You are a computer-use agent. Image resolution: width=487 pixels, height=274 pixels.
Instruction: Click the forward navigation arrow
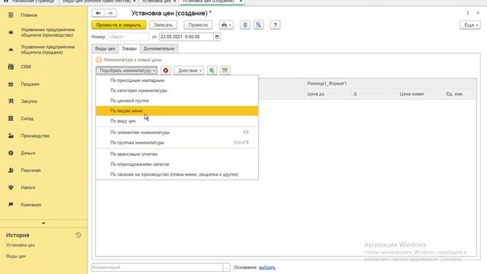[x=110, y=13]
